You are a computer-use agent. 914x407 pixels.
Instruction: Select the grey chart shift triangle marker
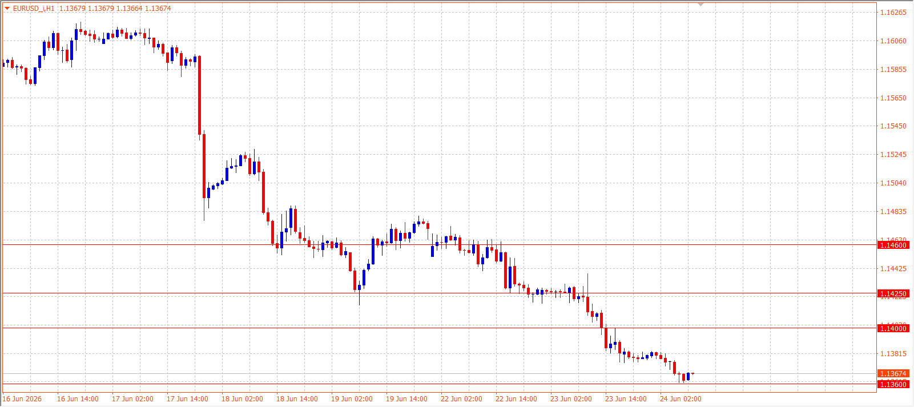tap(701, 5)
